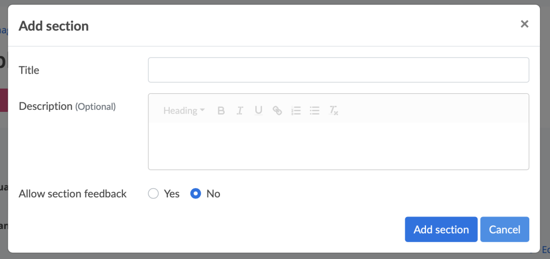Focus the Description text editor area
The image size is (550, 259).
338,145
